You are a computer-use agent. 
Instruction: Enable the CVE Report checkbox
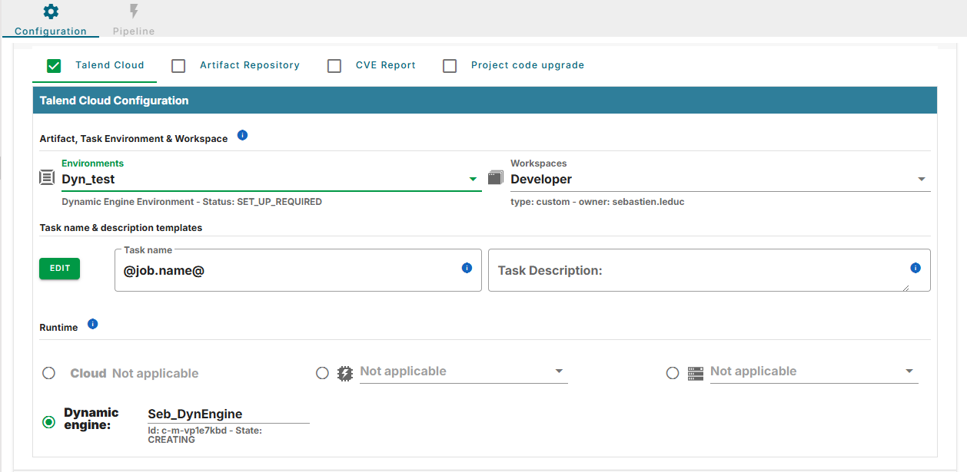(334, 66)
